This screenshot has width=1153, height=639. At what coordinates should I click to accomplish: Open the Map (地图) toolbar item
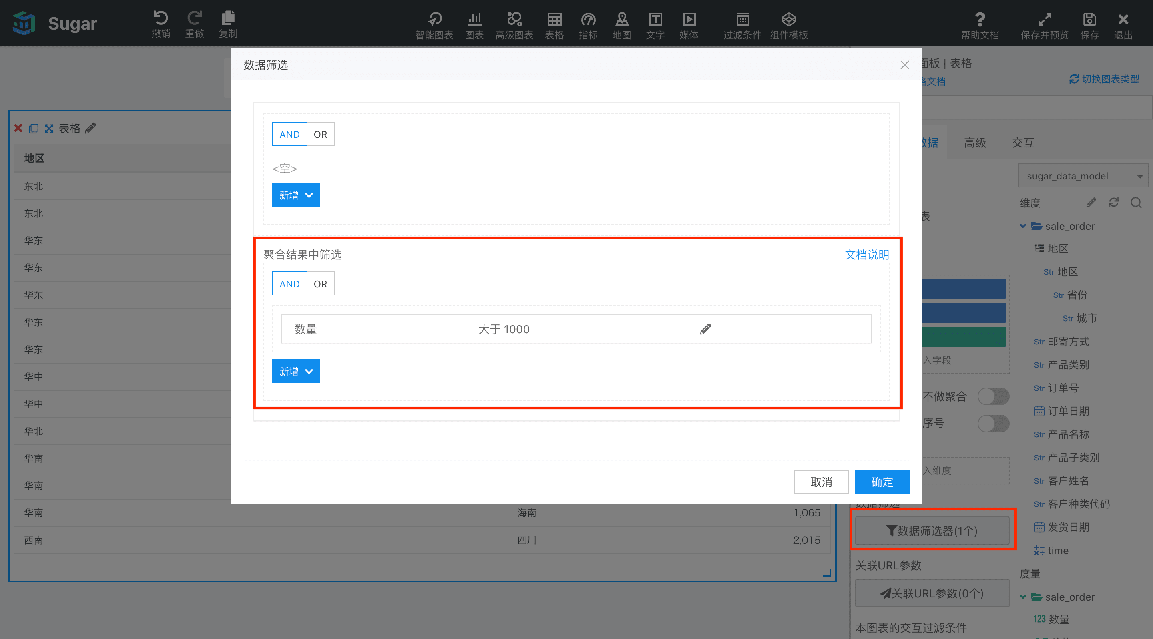pos(621,26)
